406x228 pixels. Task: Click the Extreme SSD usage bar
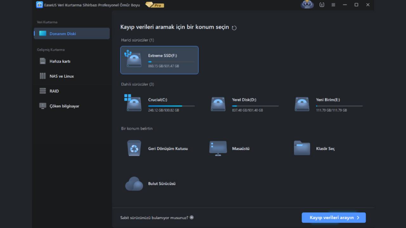click(171, 62)
